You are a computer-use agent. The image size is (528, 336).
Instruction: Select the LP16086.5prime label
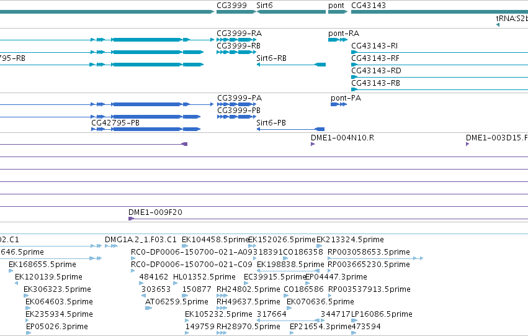382,314
